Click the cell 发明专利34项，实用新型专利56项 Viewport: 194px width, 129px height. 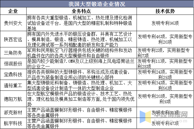[x=165, y=85]
